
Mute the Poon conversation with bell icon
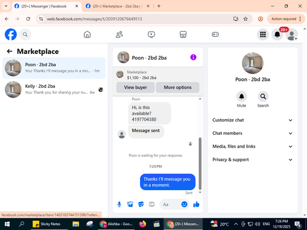pos(241,96)
